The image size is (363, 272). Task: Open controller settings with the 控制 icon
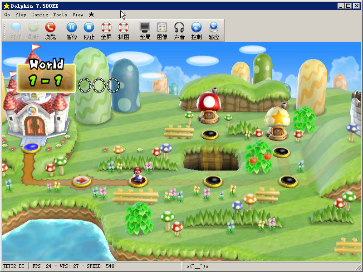(196, 30)
